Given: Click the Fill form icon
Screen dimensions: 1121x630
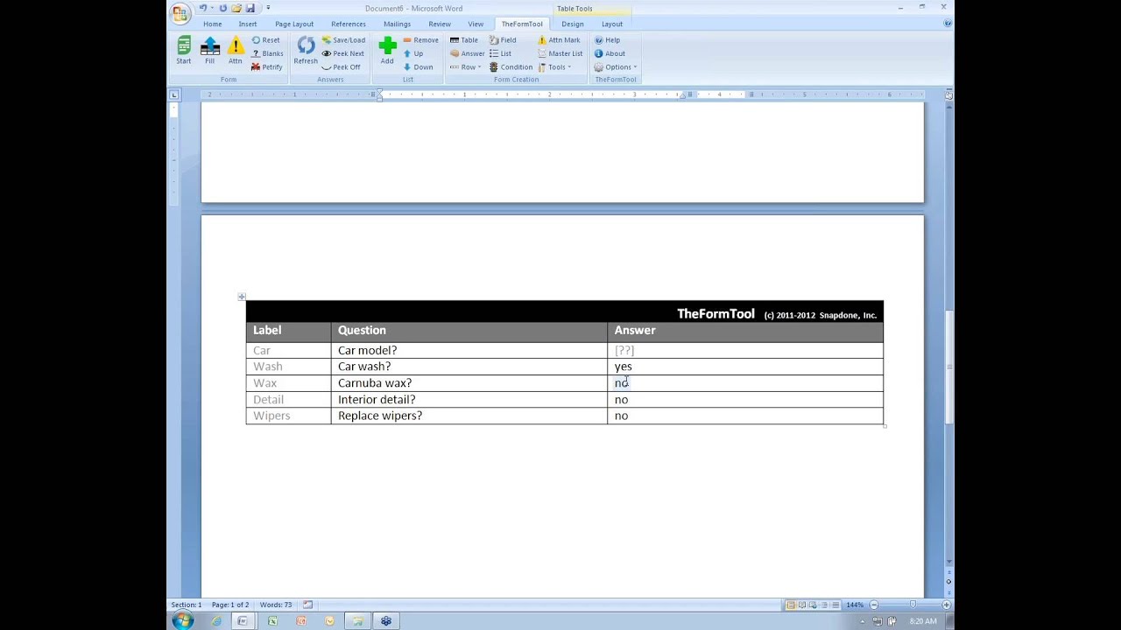Looking at the screenshot, I should point(209,50).
